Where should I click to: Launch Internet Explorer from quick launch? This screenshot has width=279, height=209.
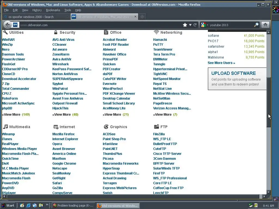click(28, 205)
